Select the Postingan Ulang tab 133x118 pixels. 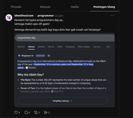(104, 7)
